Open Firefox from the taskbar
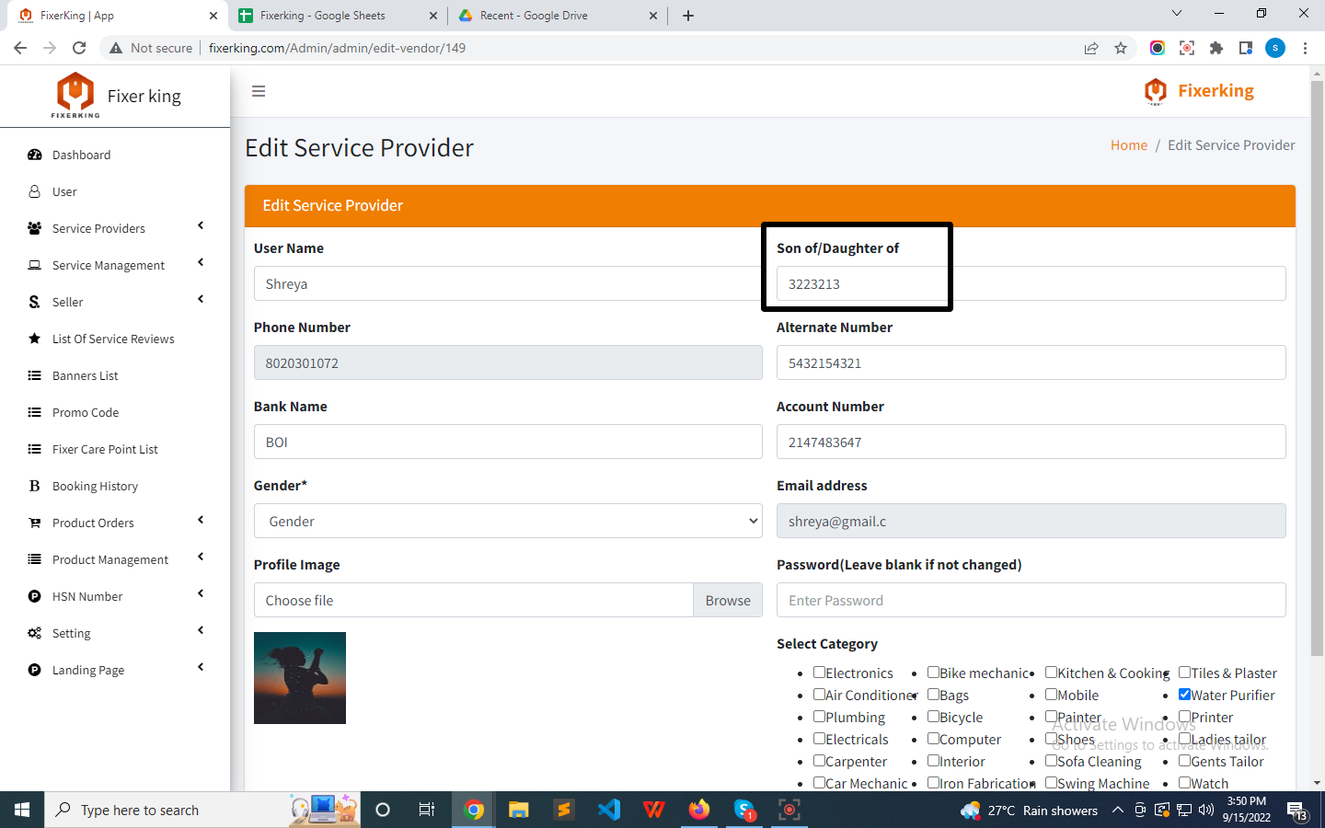Screen dimensions: 1325x828 [x=699, y=810]
